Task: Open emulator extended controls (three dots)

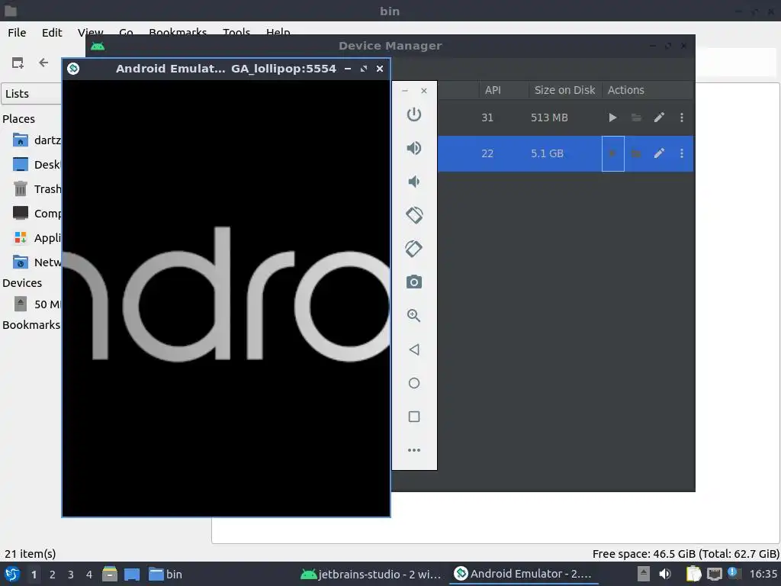Action: pyautogui.click(x=414, y=450)
